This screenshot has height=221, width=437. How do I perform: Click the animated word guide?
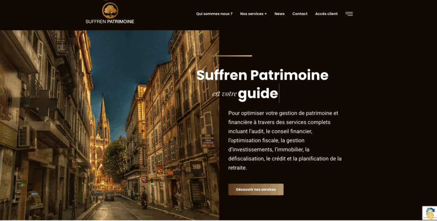point(258,93)
